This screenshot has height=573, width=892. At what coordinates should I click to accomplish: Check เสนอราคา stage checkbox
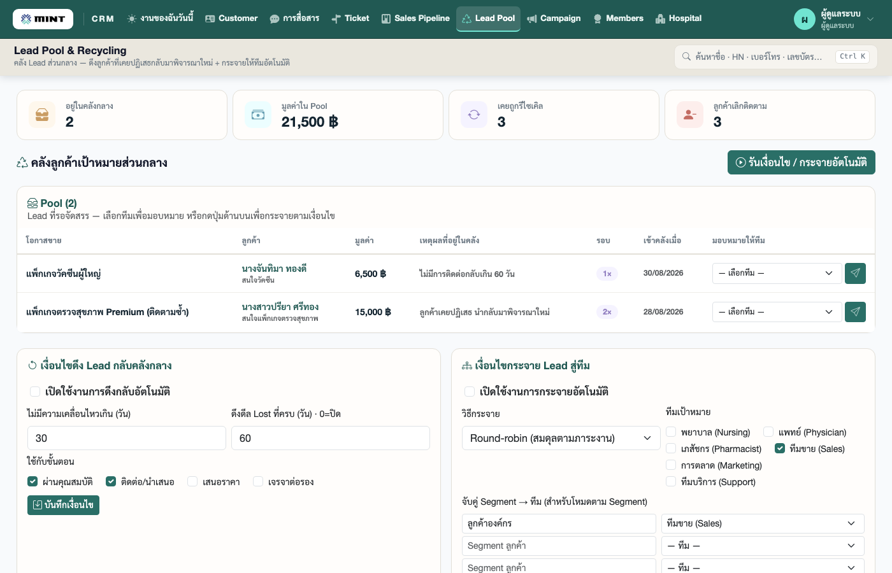coord(192,481)
